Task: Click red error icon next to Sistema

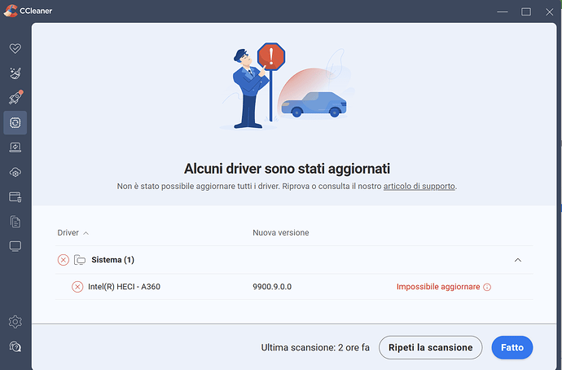Action: tap(64, 260)
